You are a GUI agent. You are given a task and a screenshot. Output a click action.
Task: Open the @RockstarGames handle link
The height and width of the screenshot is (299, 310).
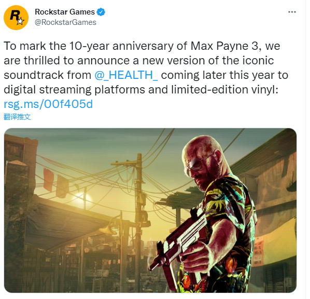(x=65, y=22)
